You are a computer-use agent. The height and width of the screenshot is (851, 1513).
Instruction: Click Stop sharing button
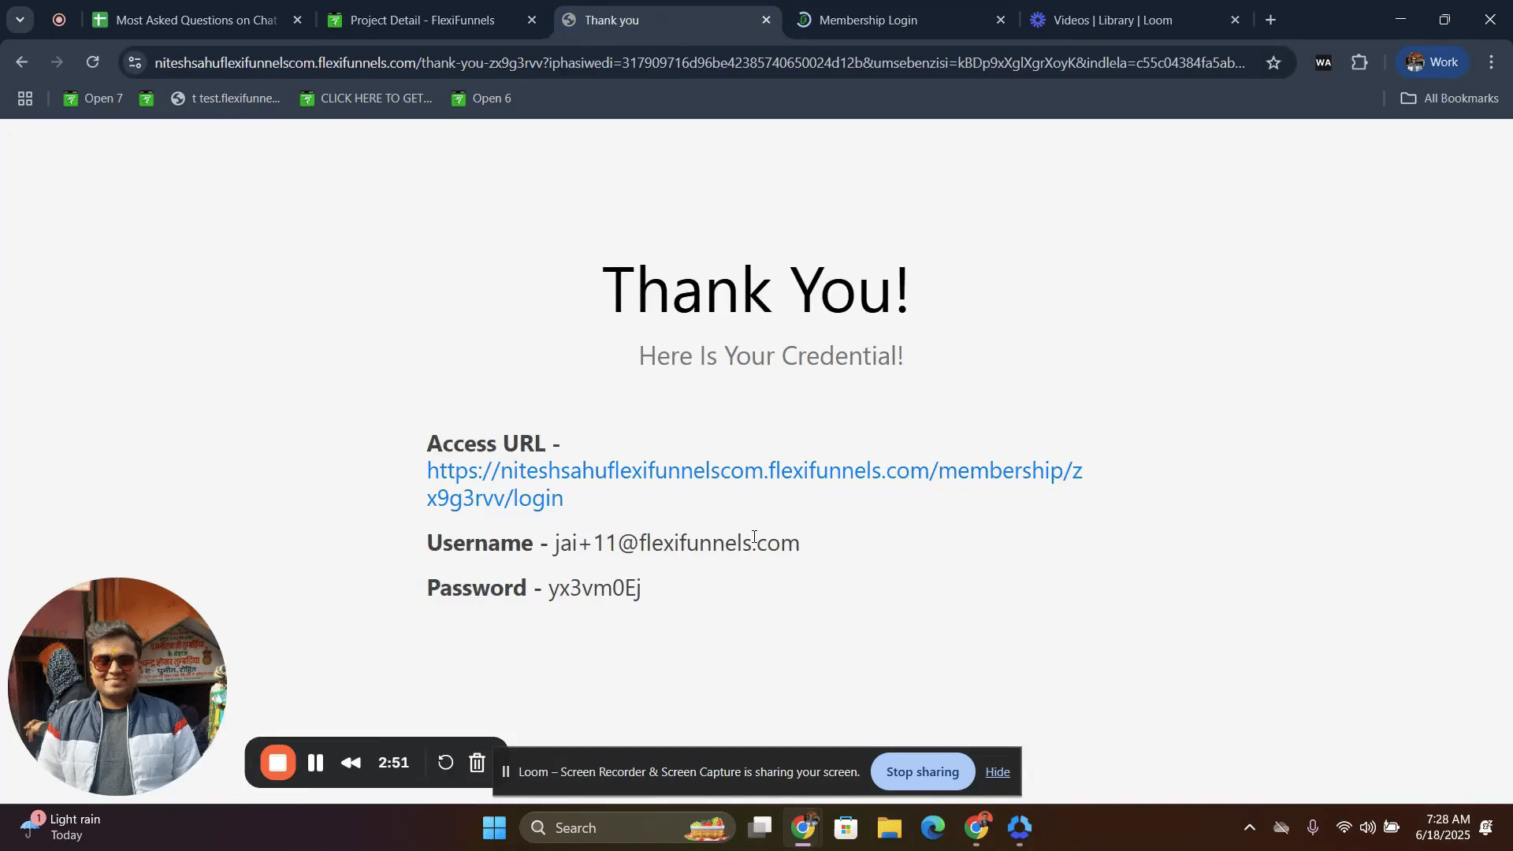point(922,772)
